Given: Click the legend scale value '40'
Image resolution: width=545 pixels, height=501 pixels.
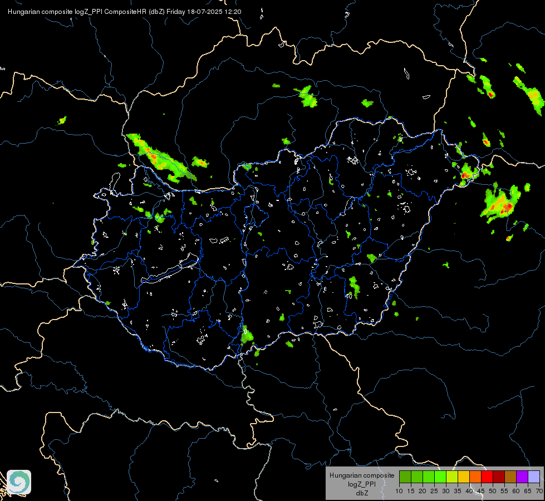Looking at the screenshot, I should (469, 492).
